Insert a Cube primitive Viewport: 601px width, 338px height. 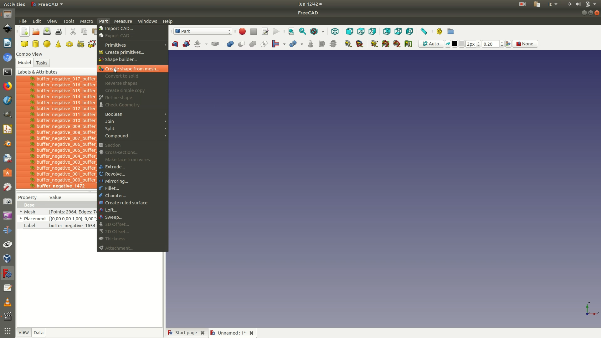[x=24, y=44]
